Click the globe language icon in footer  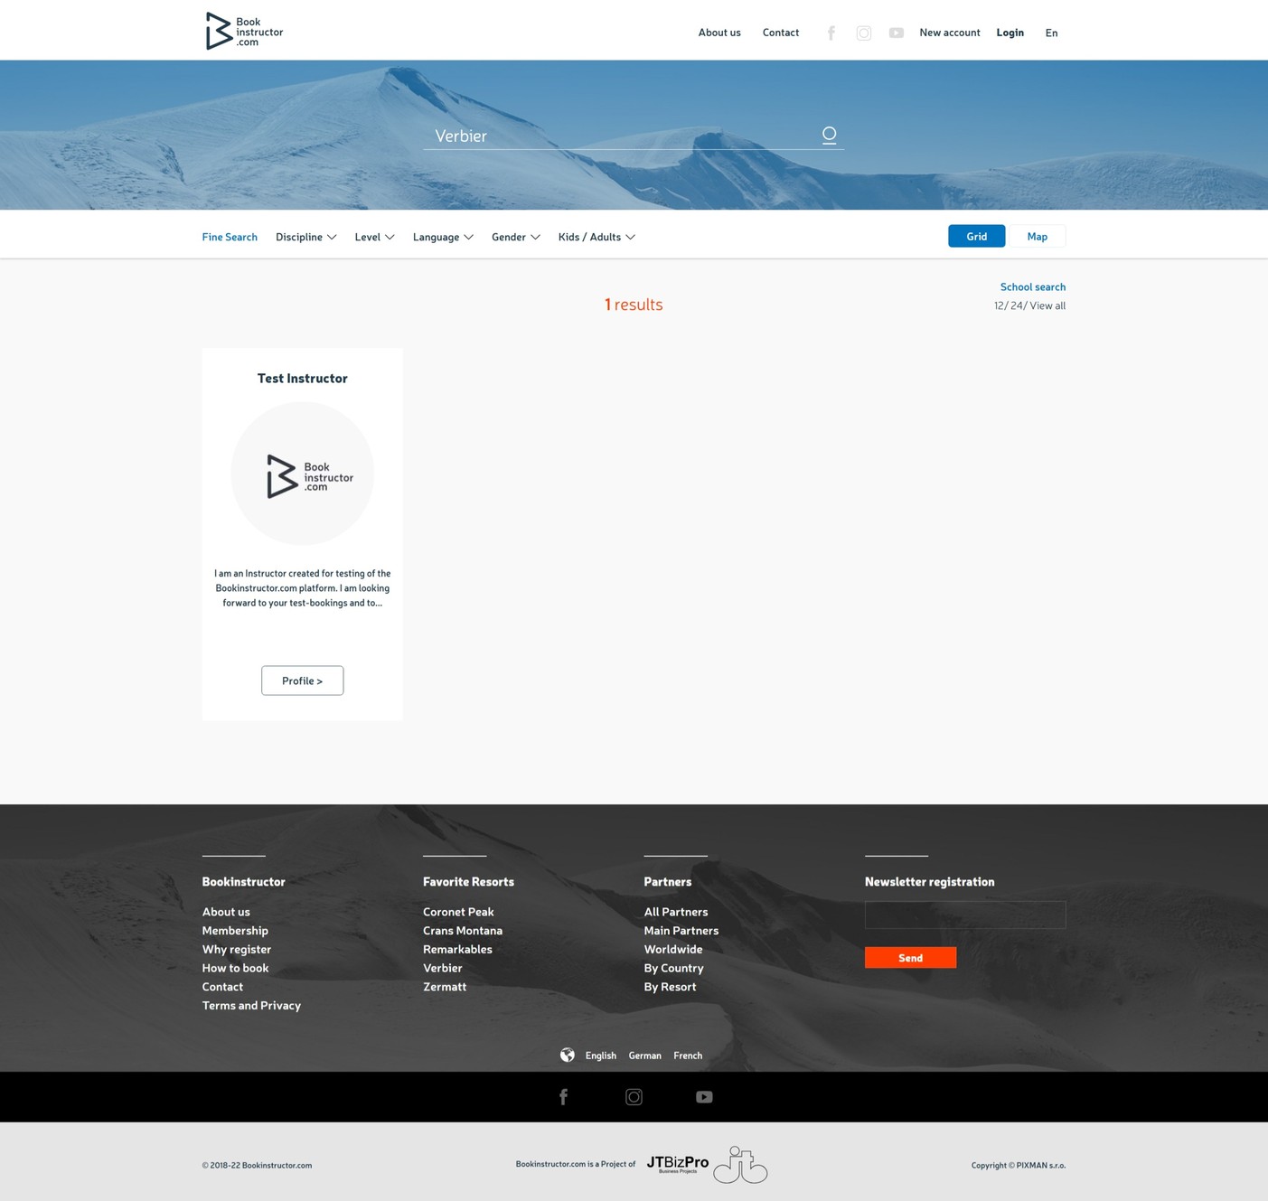point(568,1056)
